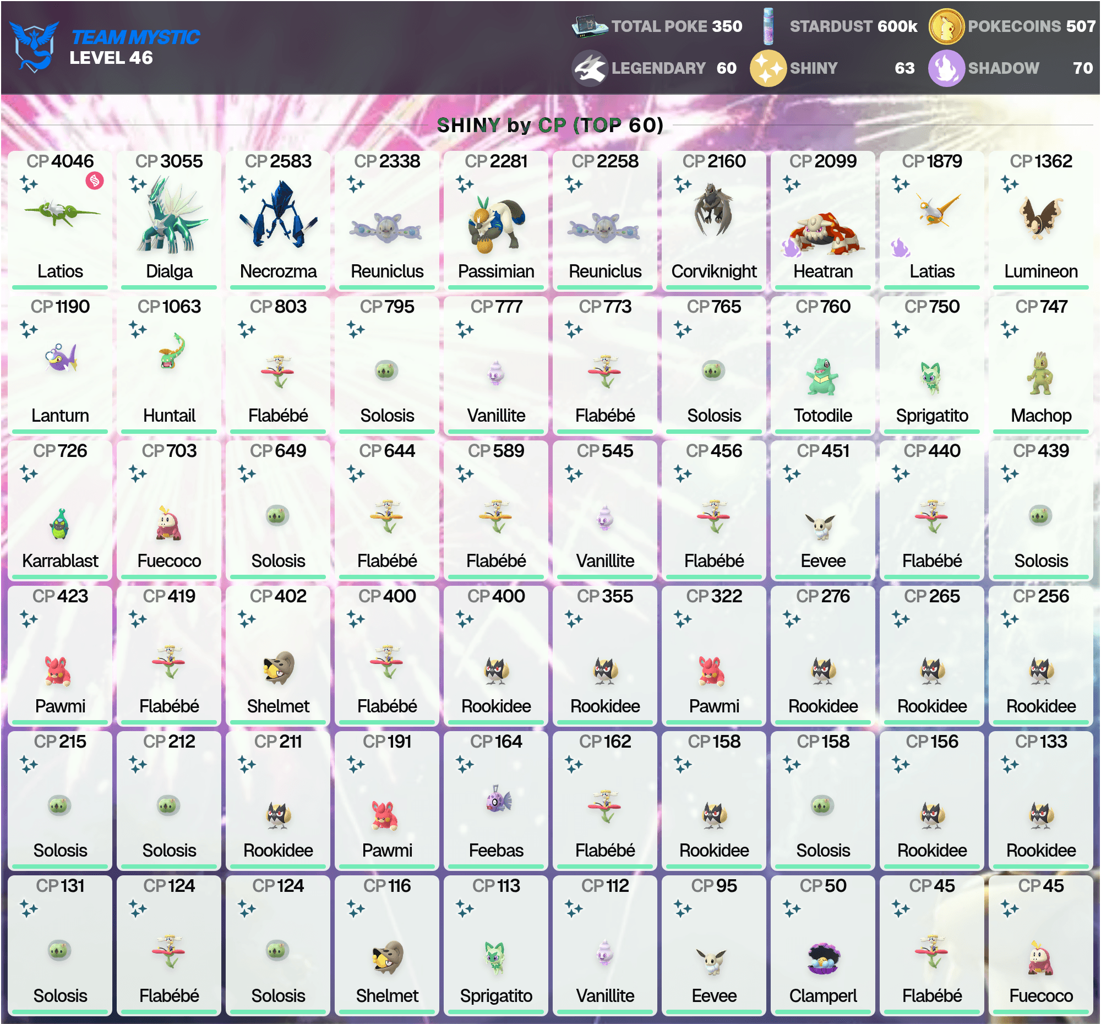
Task: Click the Team Mystic emblem
Action: pyautogui.click(x=34, y=46)
